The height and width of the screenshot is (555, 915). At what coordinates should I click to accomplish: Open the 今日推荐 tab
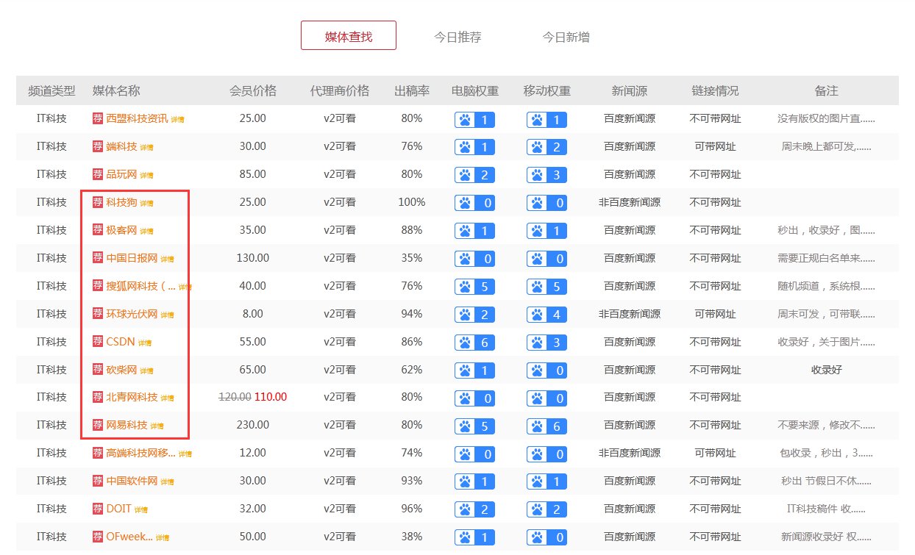pos(457,37)
